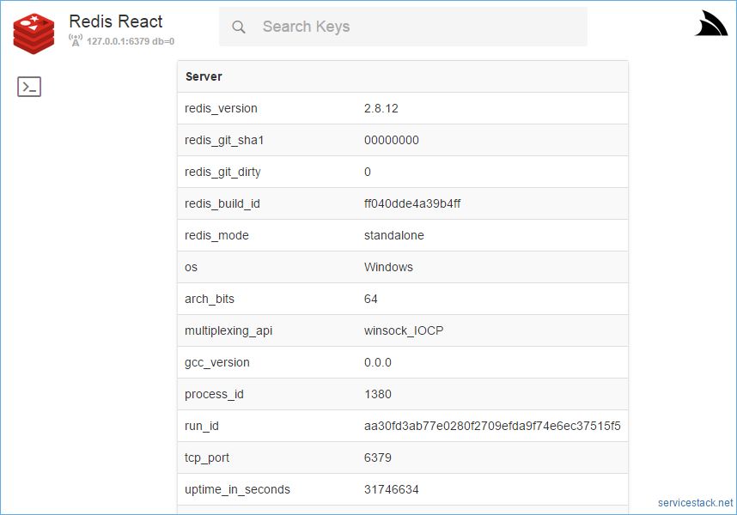Click the multiplexing_api winsock_IOCP value
This screenshot has width=737, height=515.
(x=405, y=330)
